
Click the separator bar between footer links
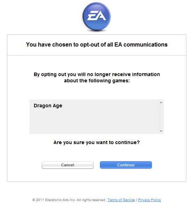point(136,200)
